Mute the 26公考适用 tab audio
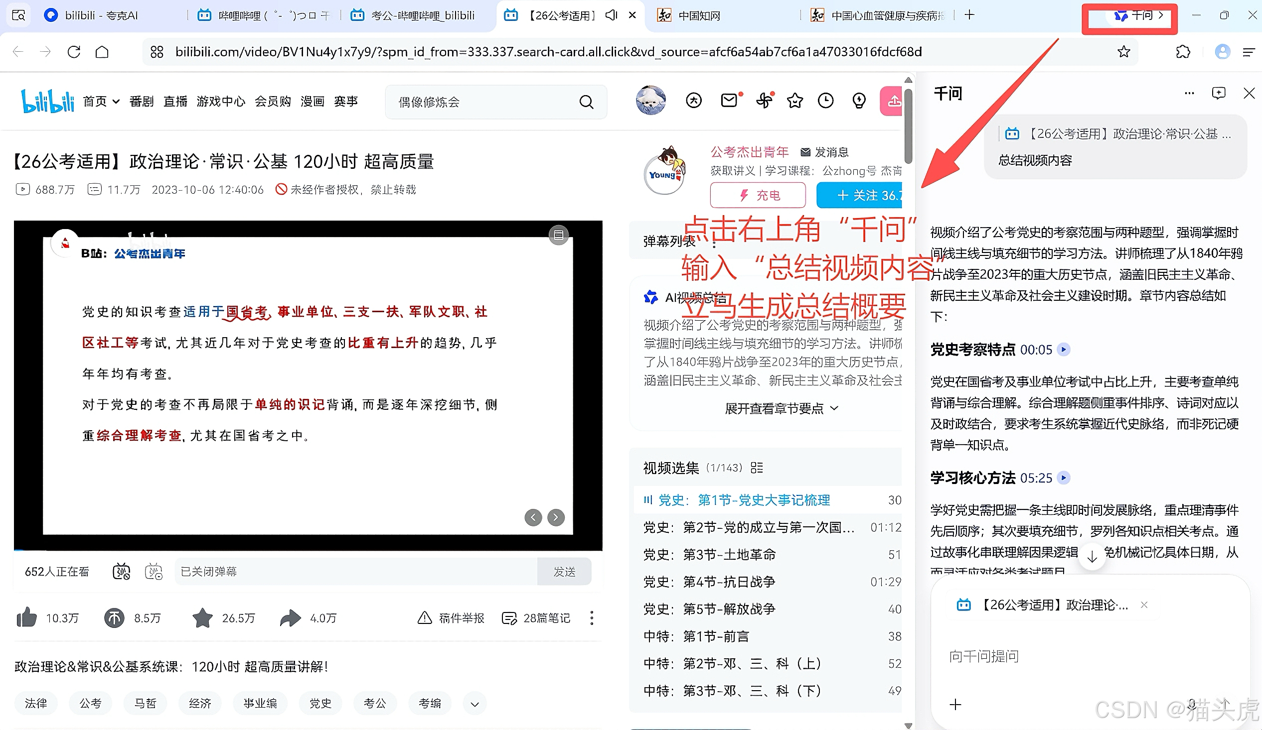This screenshot has height=730, width=1262. click(x=611, y=15)
